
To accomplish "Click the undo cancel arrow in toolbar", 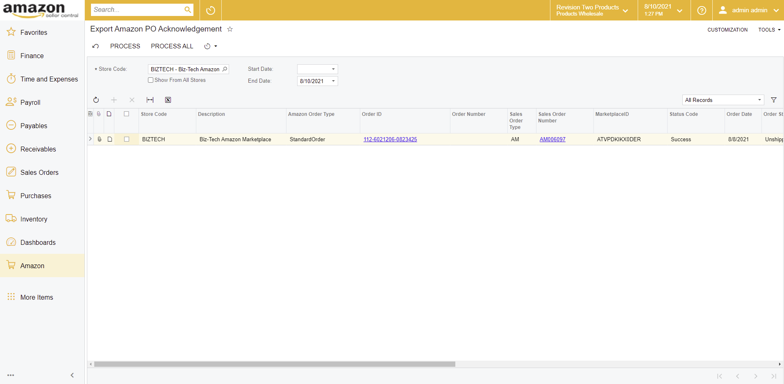I will click(x=95, y=46).
